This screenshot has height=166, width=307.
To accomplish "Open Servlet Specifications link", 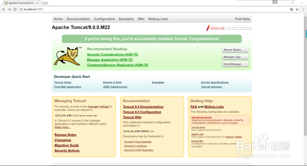I will [x=215, y=82].
